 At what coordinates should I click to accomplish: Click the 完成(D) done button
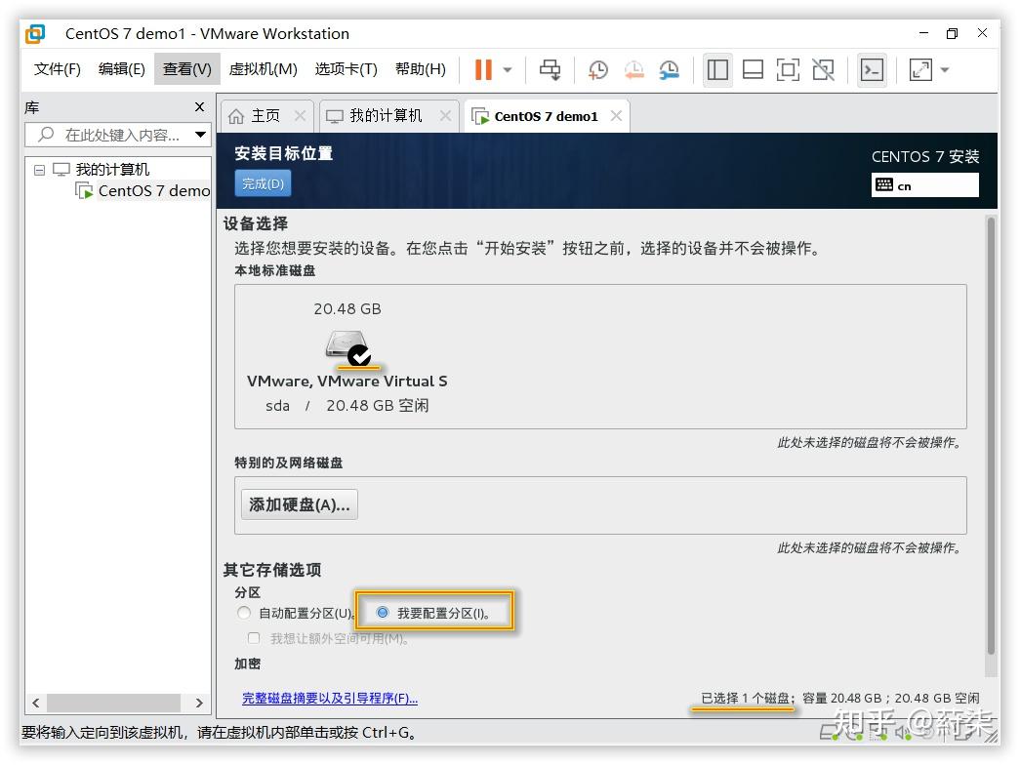click(263, 183)
